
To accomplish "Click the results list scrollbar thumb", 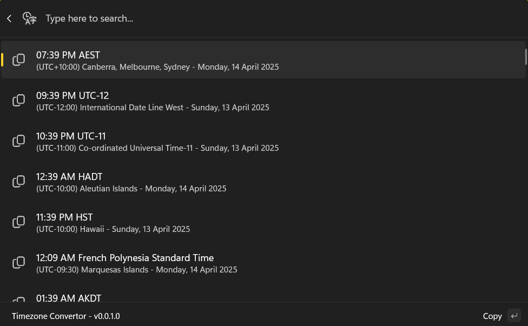I will pos(525,57).
